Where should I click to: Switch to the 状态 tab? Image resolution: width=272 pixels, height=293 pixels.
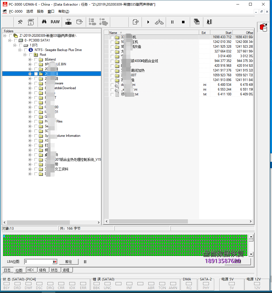[x=54, y=270]
